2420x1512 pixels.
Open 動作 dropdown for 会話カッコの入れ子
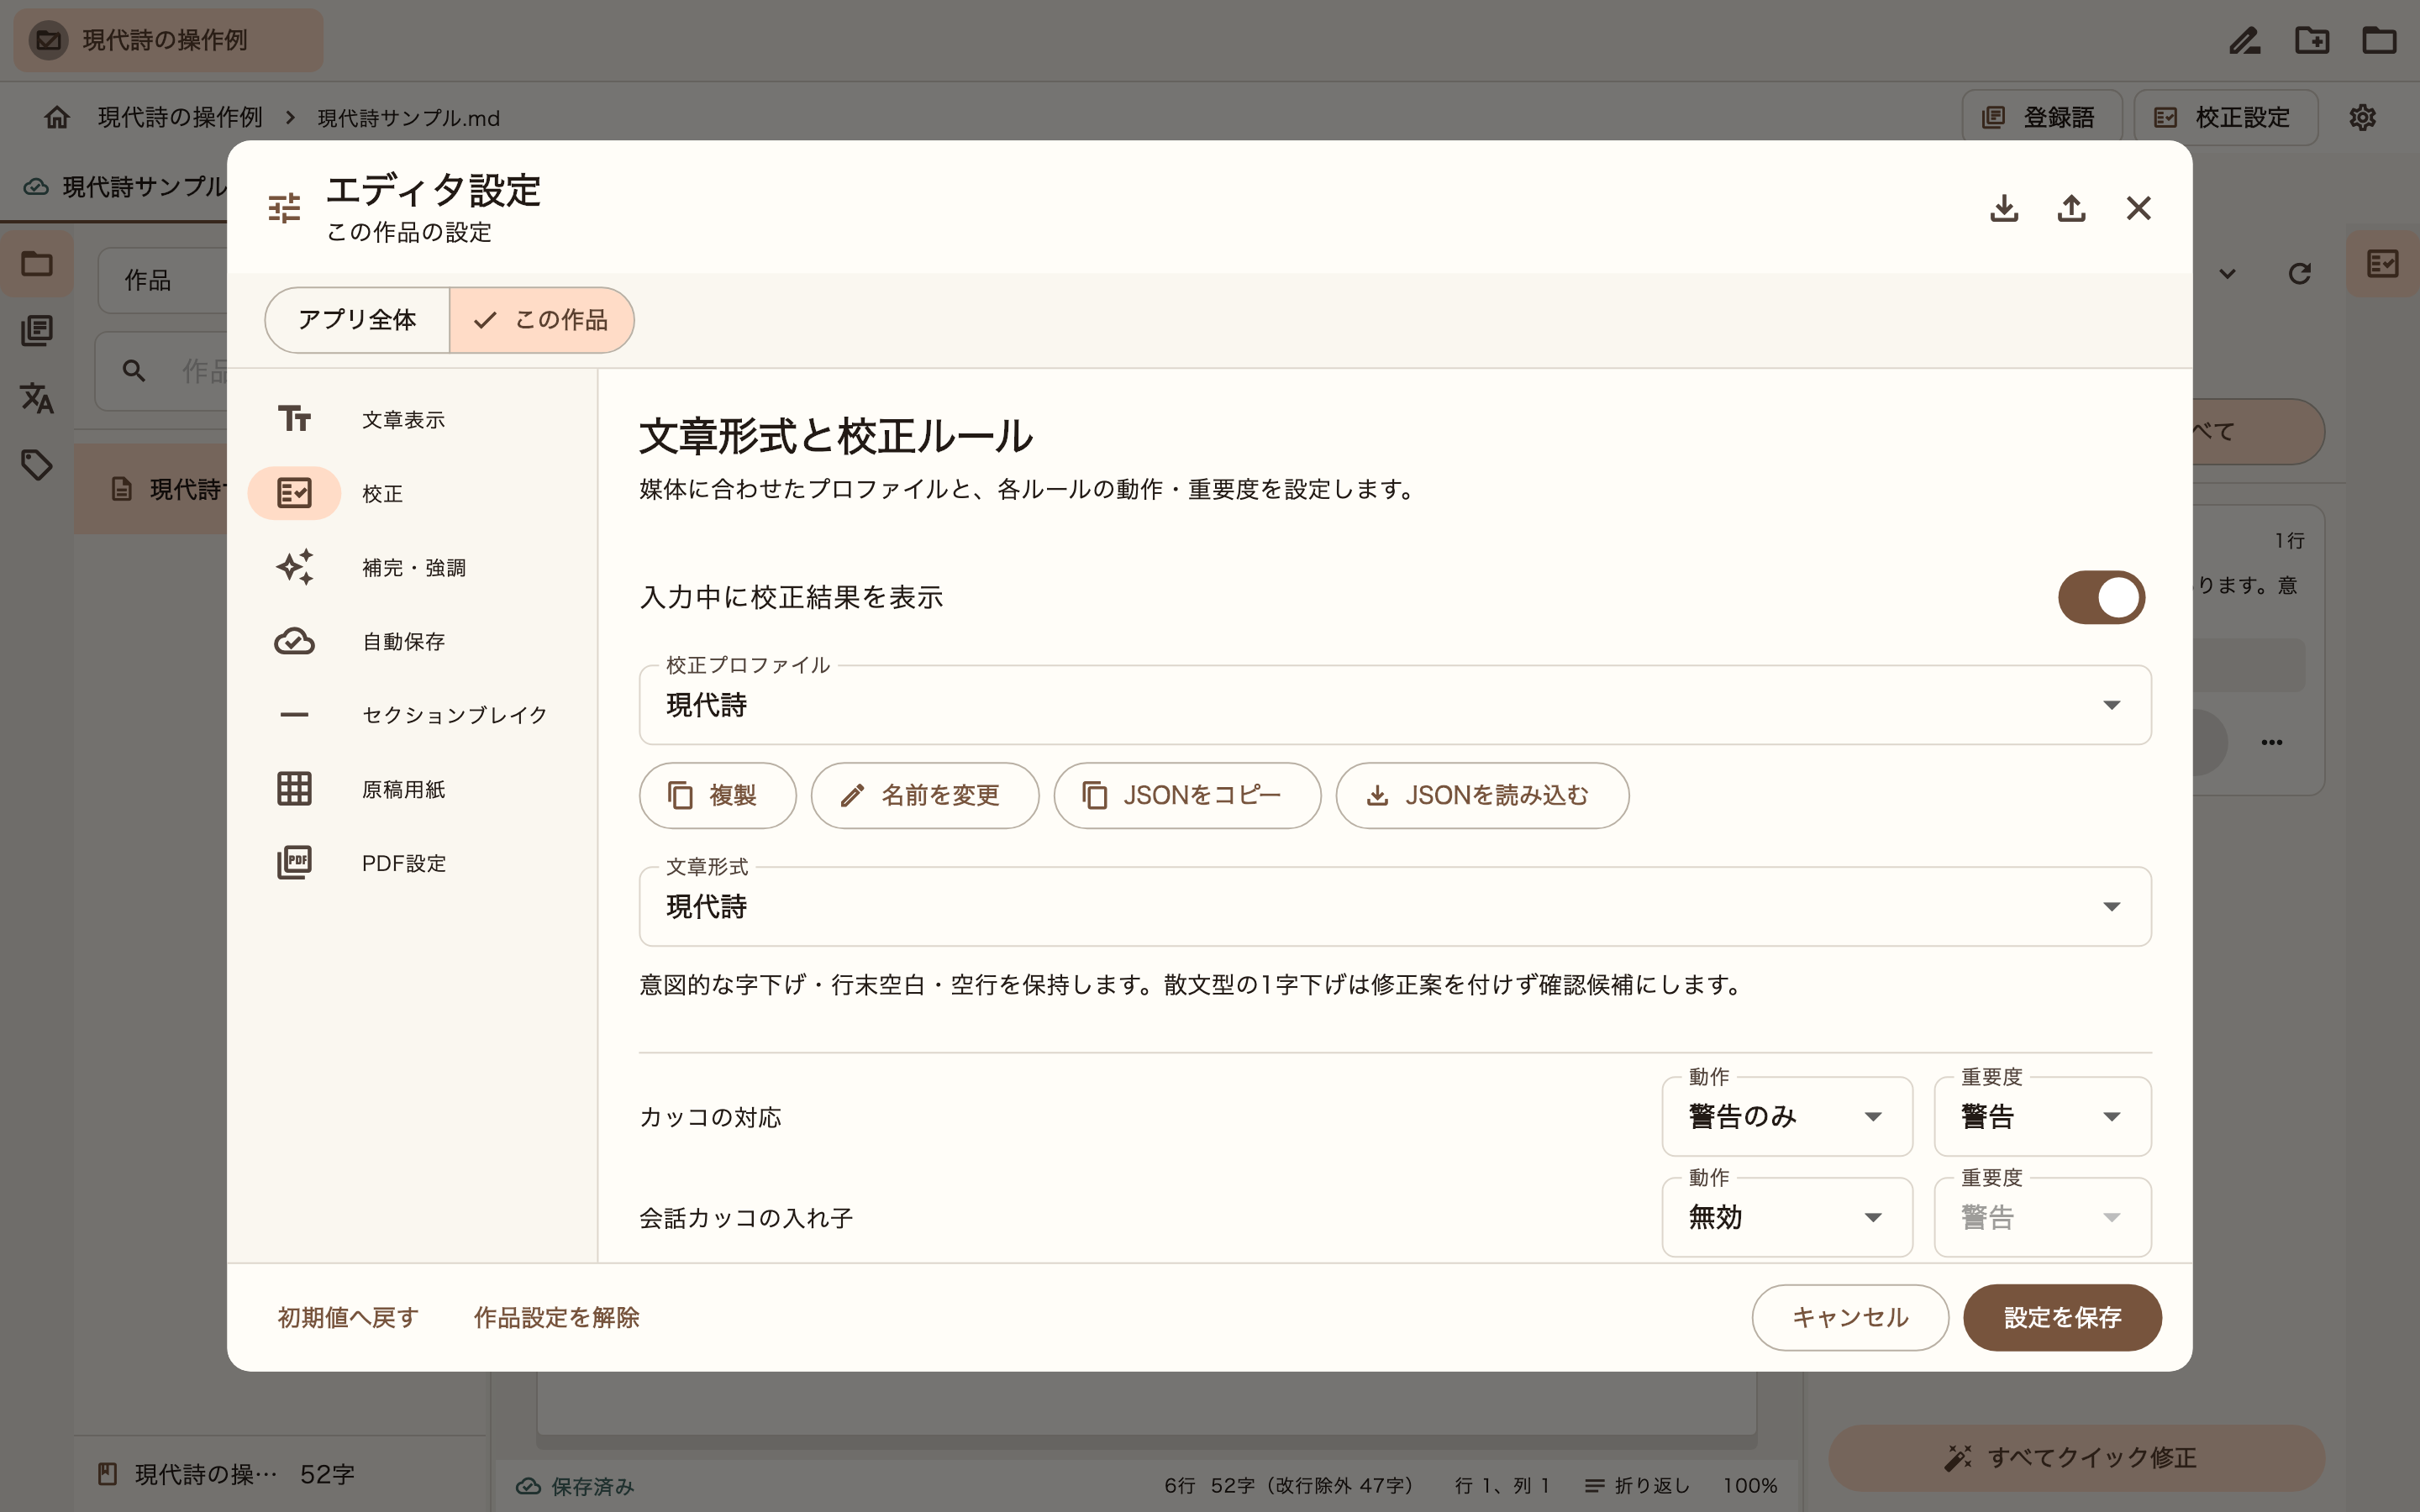coord(1787,1217)
